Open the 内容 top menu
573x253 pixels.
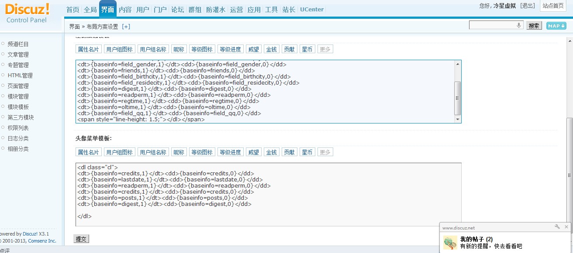point(125,10)
